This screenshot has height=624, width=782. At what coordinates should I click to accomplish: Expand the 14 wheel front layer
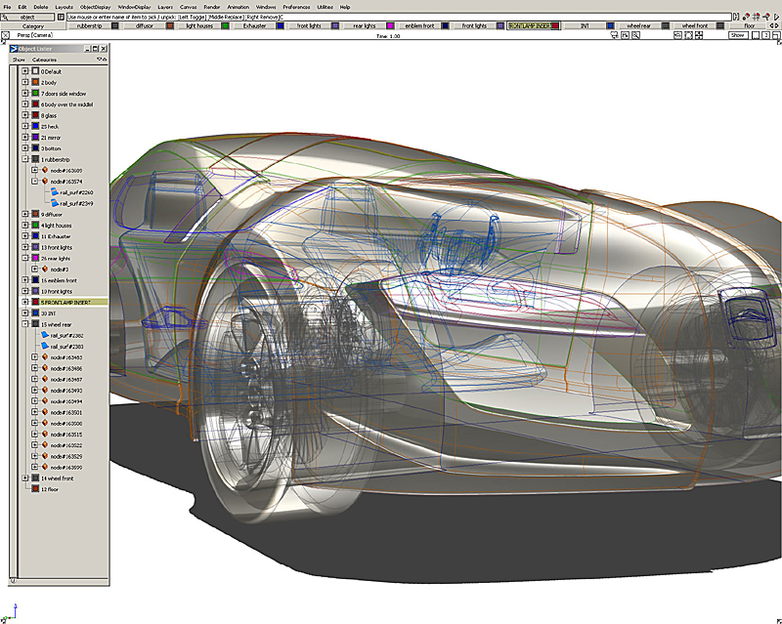[24, 478]
